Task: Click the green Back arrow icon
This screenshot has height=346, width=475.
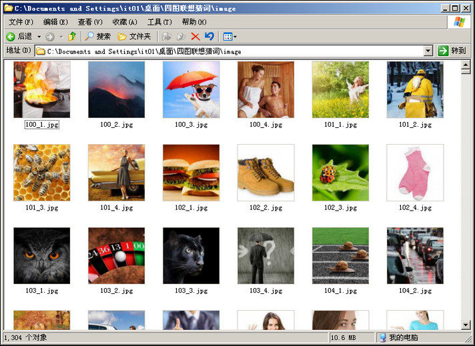Action: 11,37
